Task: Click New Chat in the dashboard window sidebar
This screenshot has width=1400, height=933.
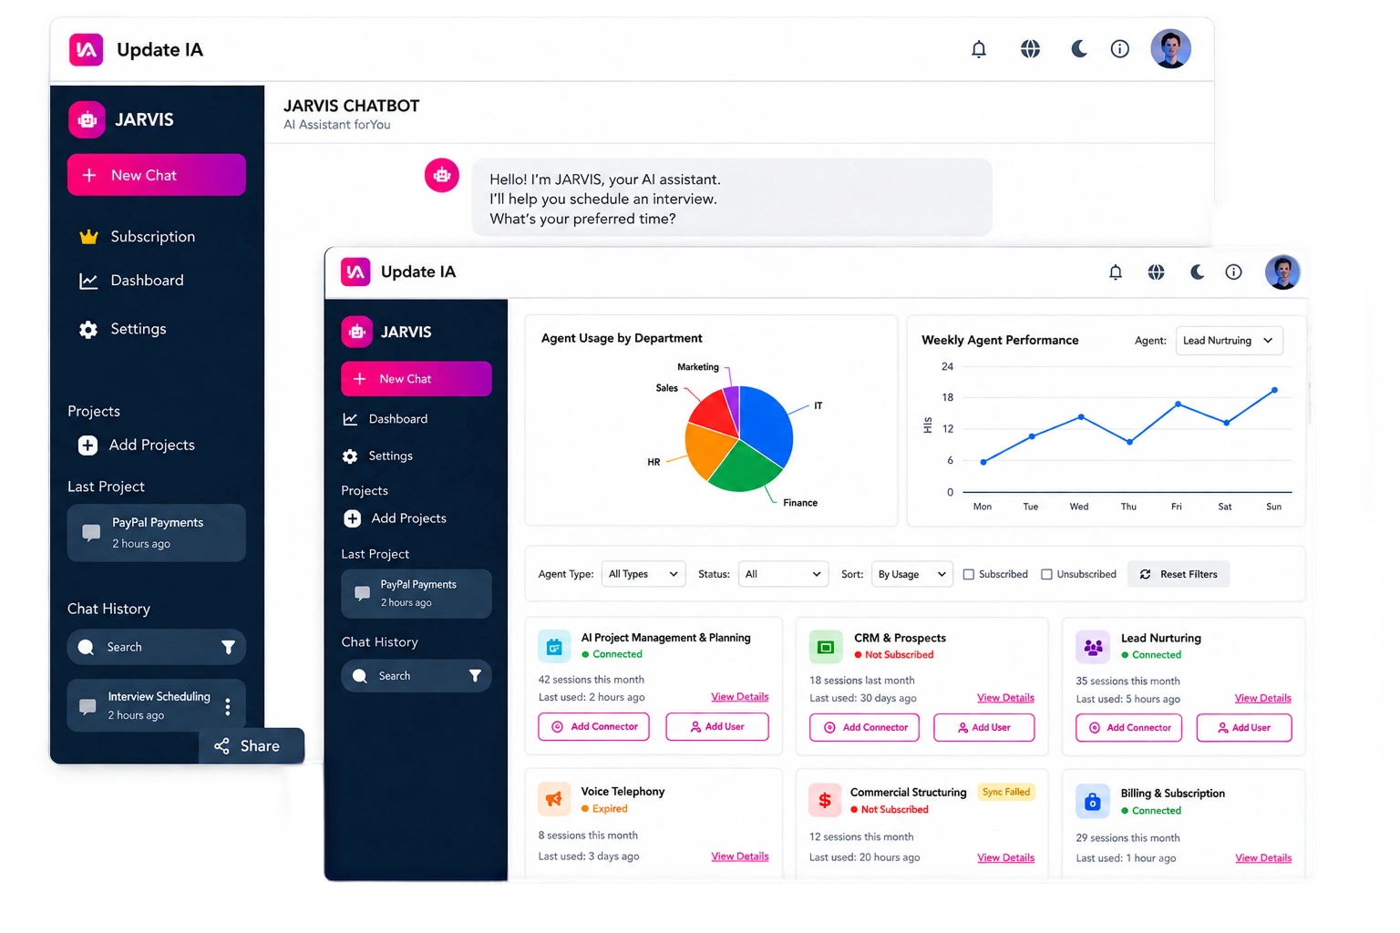Action: 417,379
